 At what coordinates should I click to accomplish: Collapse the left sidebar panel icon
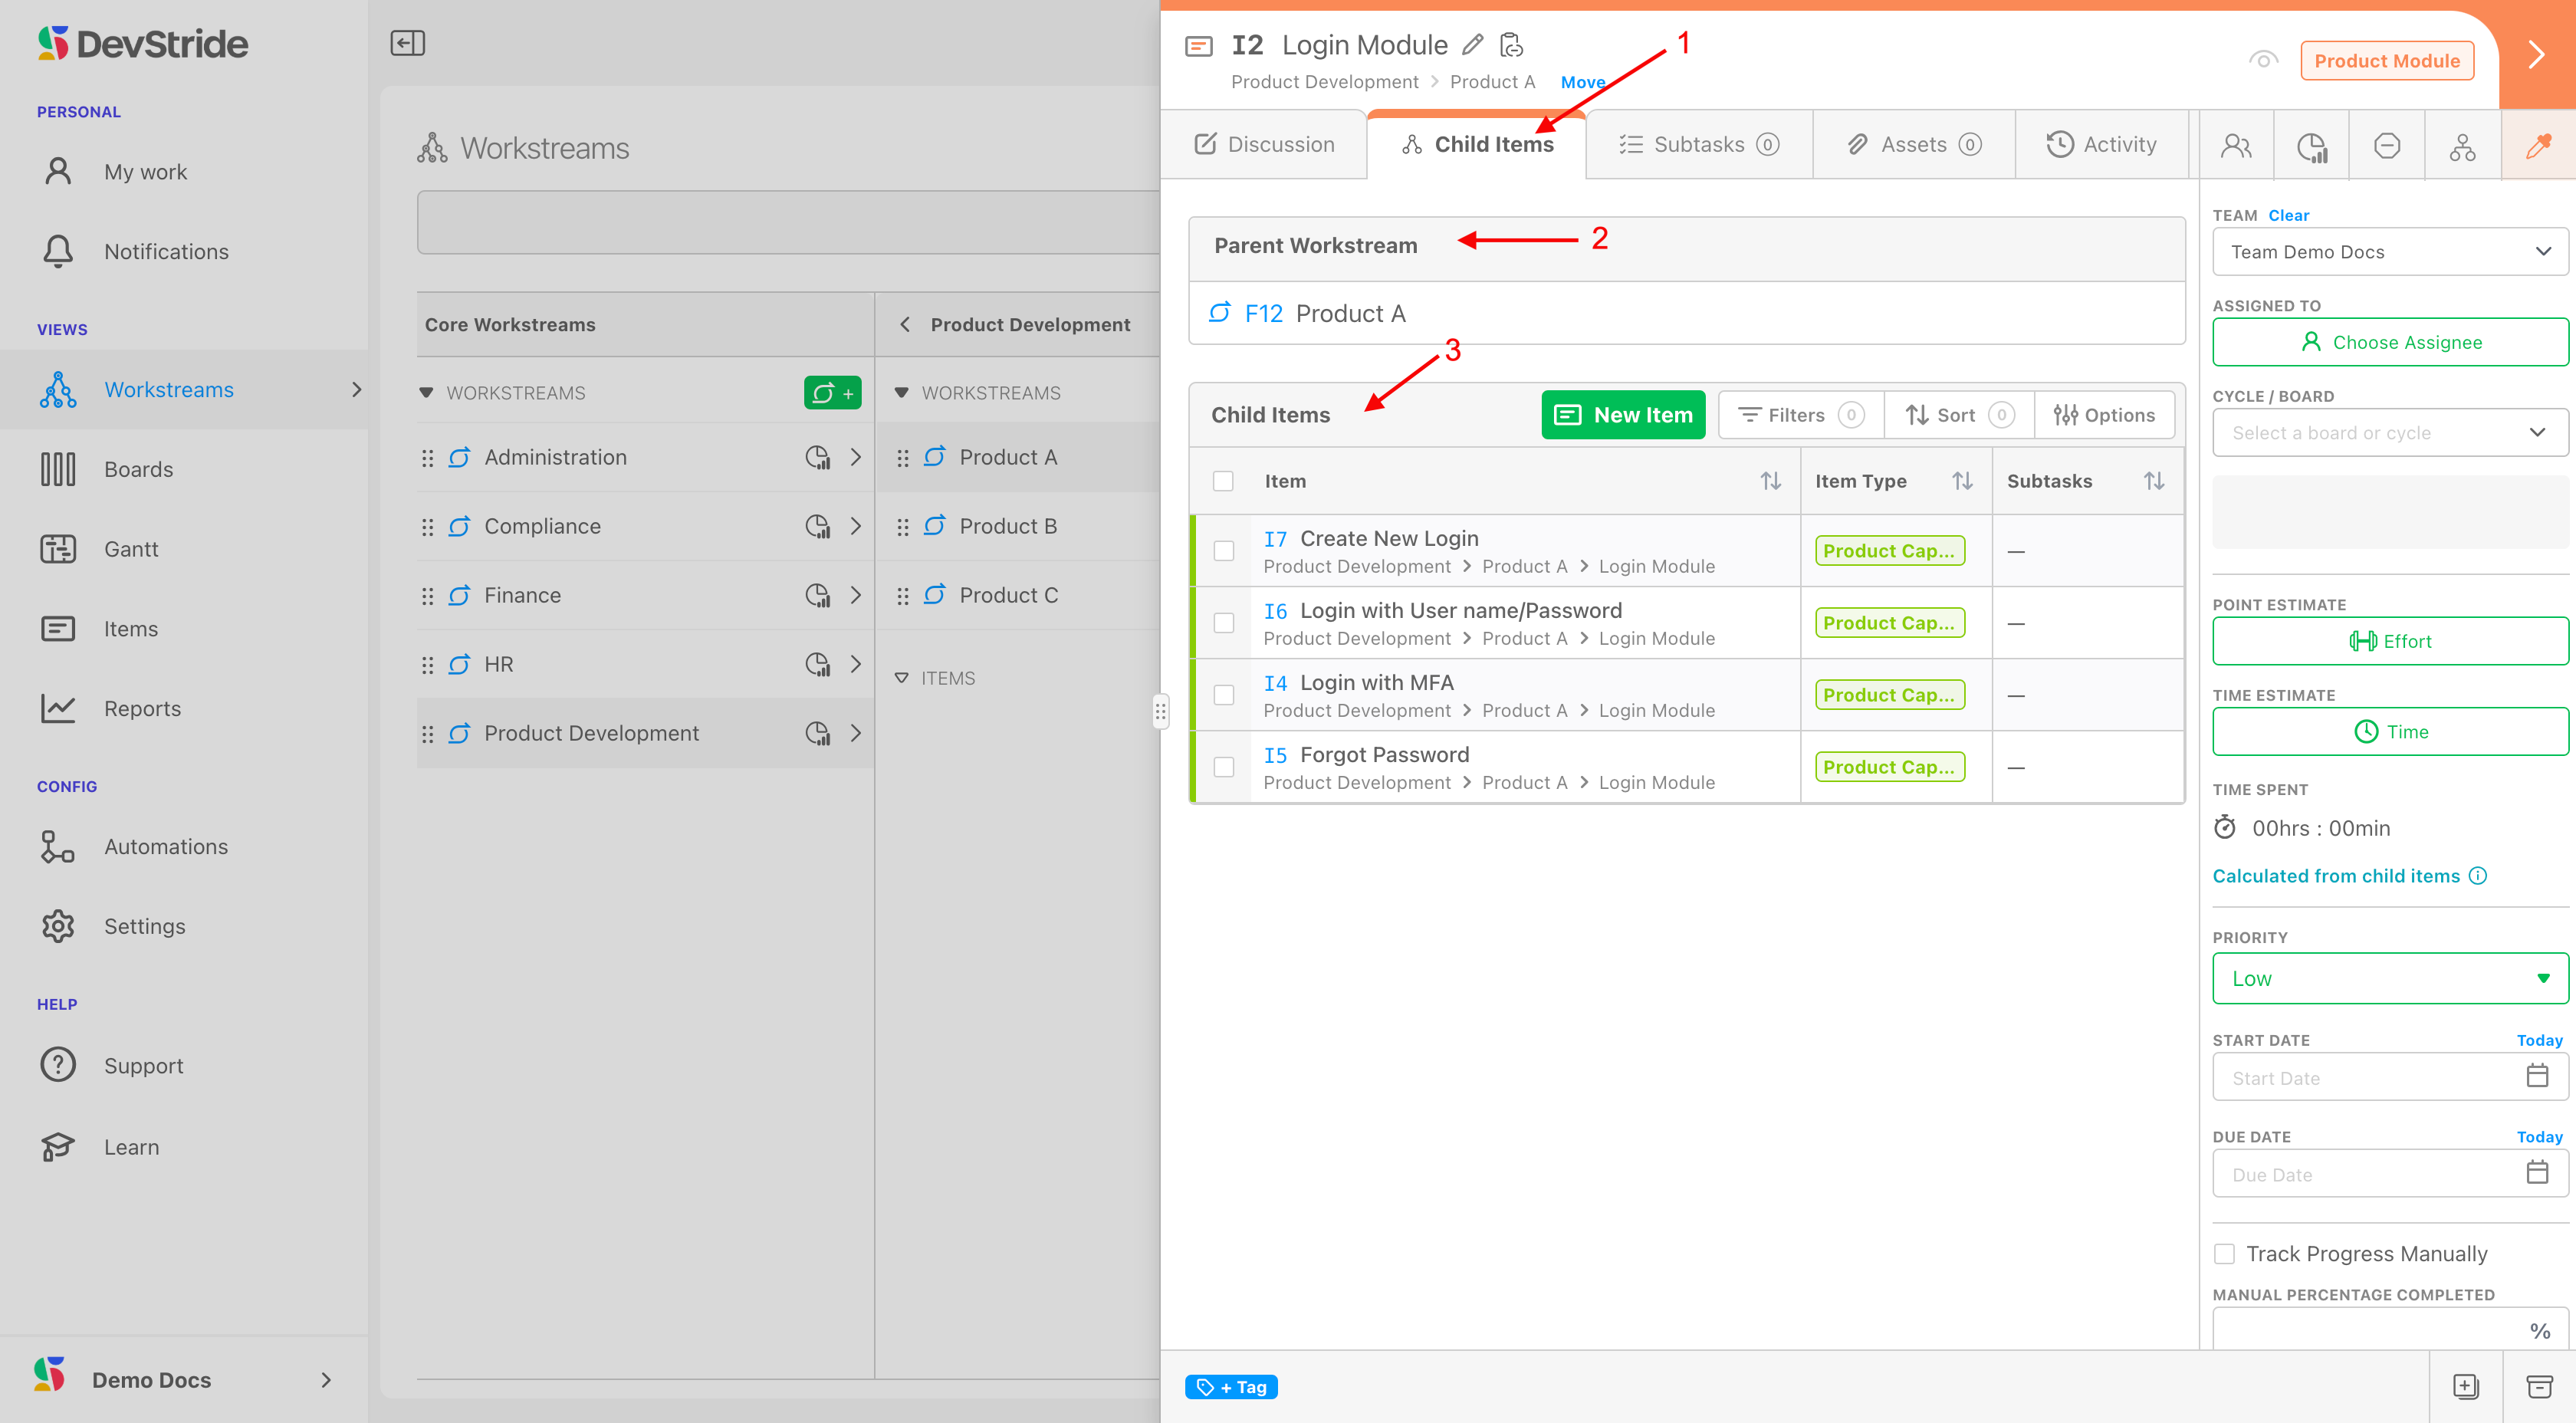[407, 43]
